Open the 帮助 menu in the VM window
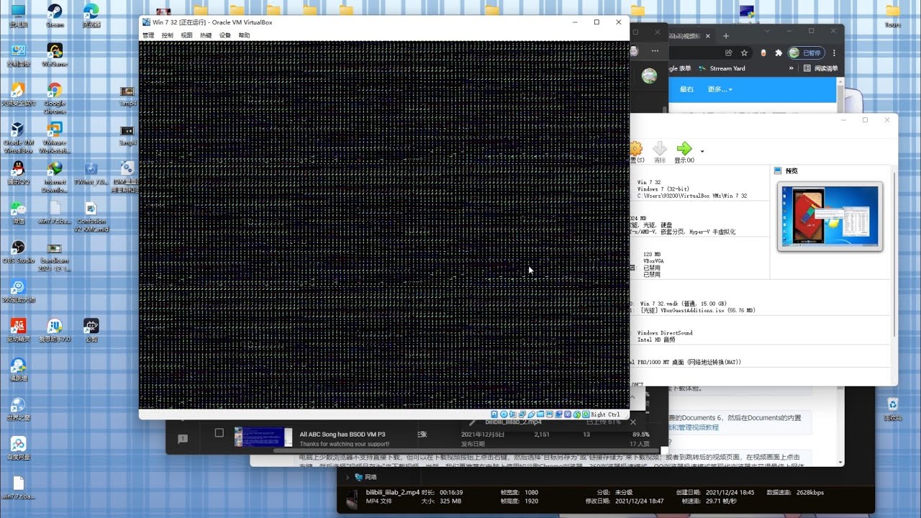The width and height of the screenshot is (921, 518). click(x=245, y=35)
